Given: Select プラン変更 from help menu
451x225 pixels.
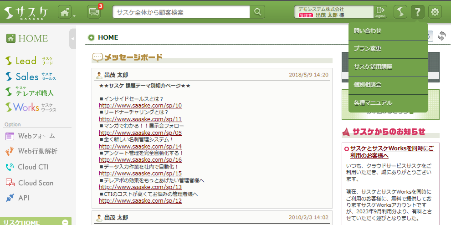Looking at the screenshot, I should coord(367,49).
